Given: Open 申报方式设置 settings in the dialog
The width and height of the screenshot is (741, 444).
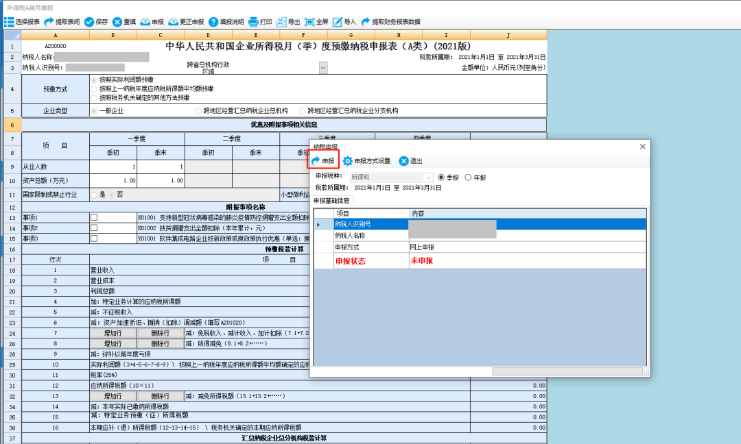Looking at the screenshot, I should tap(366, 161).
